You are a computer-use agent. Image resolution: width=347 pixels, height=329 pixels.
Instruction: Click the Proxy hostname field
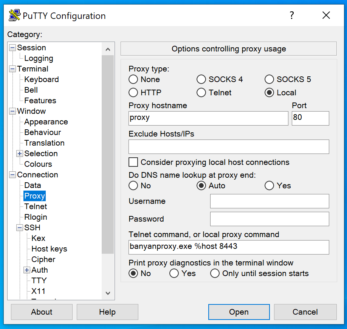[208, 118]
